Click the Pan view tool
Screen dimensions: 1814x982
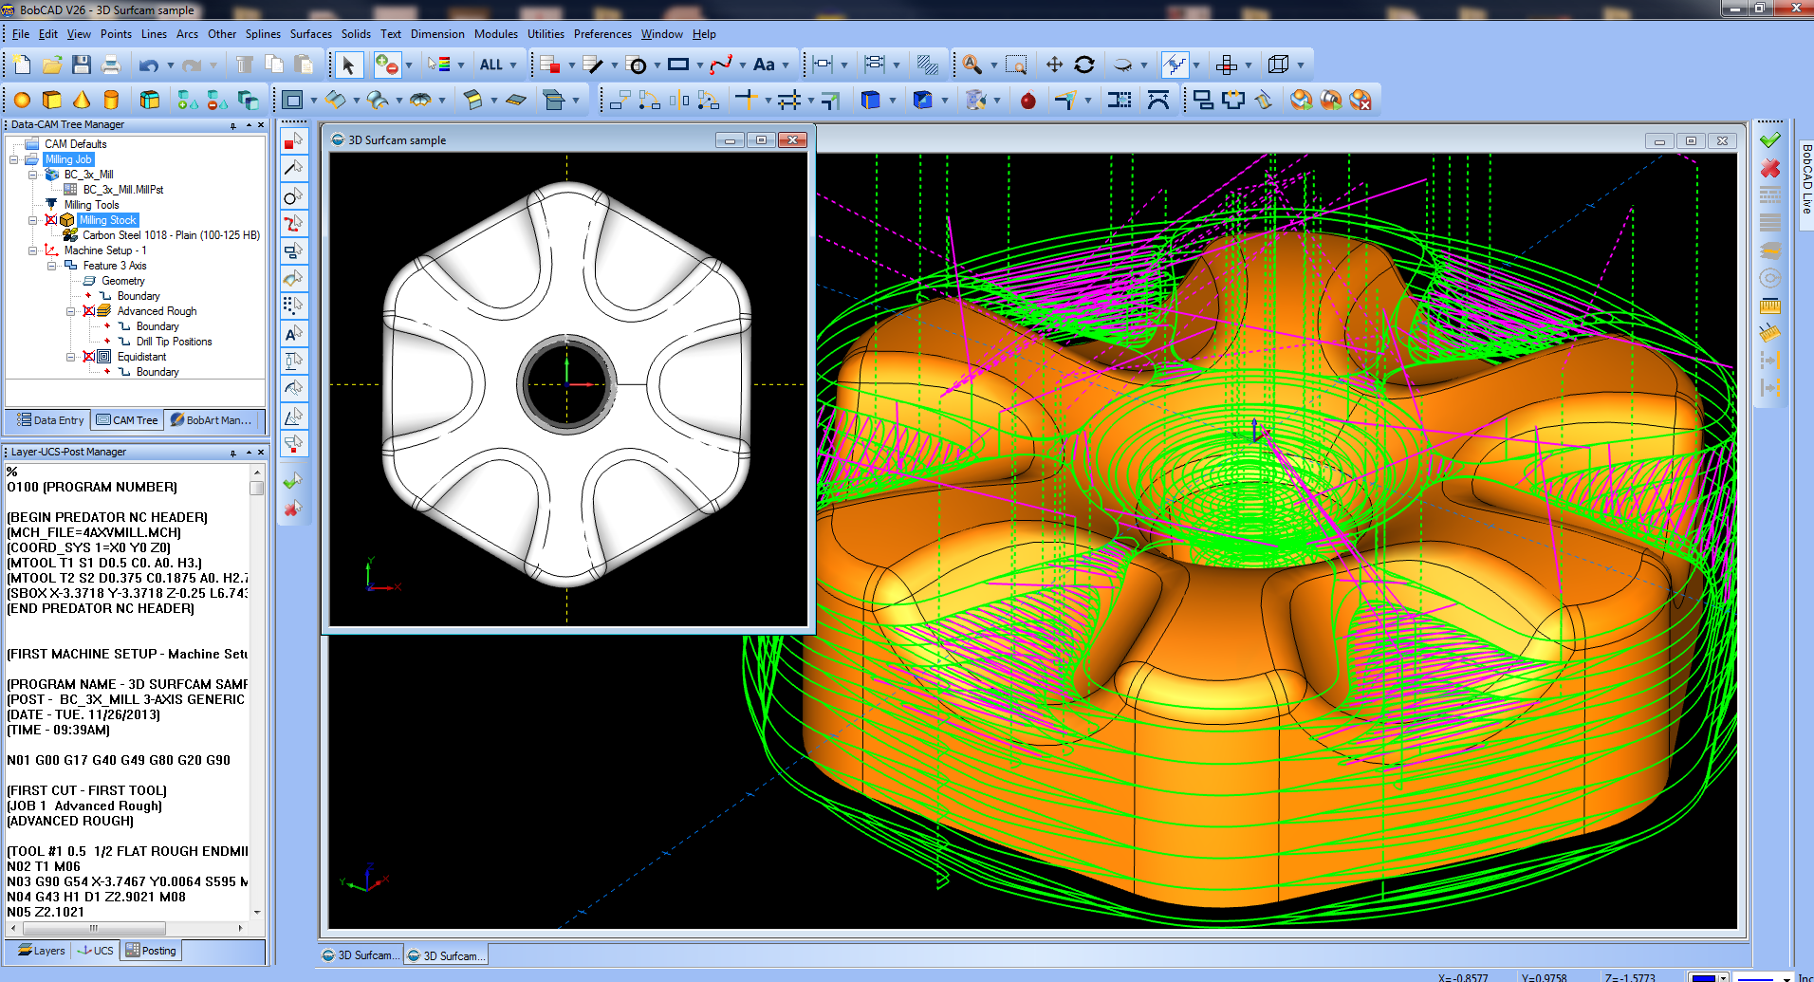pos(1054,65)
